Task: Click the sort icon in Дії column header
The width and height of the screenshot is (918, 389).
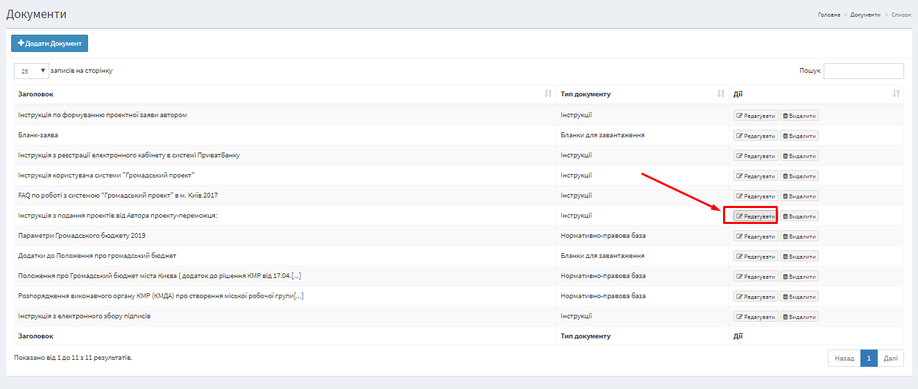Action: point(896,94)
